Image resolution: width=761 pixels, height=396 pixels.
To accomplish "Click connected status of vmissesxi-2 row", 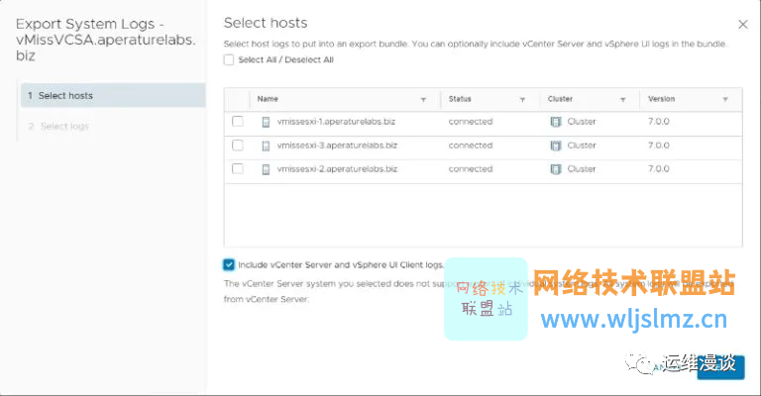I will [x=471, y=169].
